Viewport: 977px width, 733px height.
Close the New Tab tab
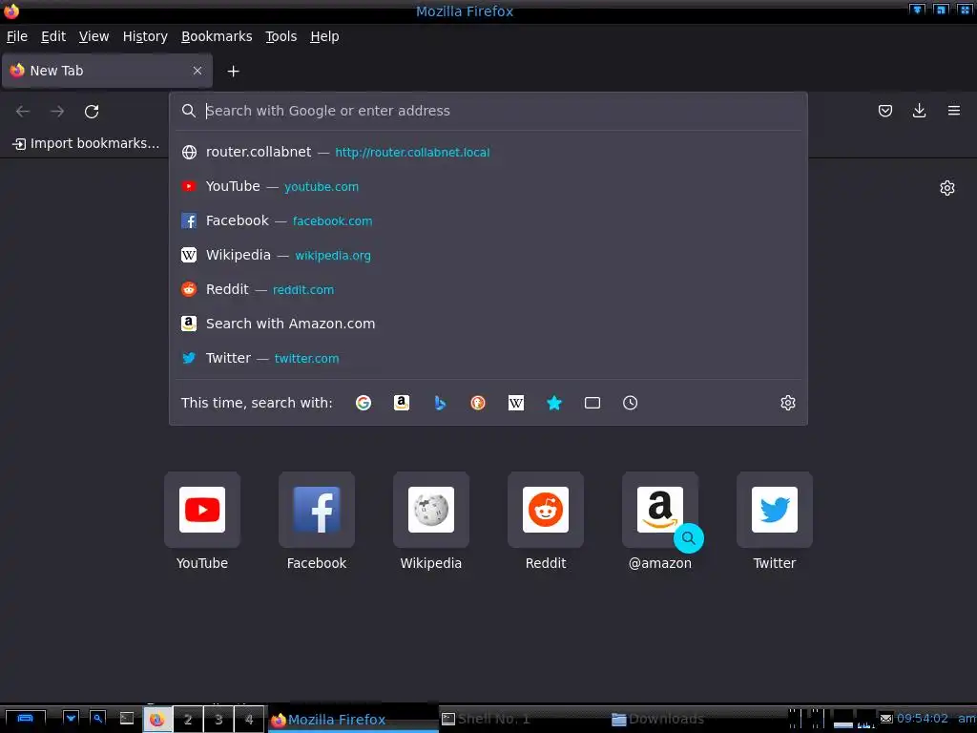197,71
